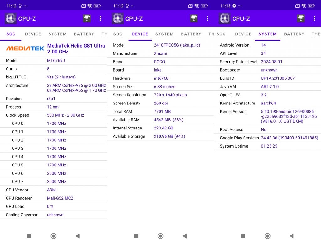Tap the home circle in the middle screenshot
The width and height of the screenshot is (321, 243).
160,236
